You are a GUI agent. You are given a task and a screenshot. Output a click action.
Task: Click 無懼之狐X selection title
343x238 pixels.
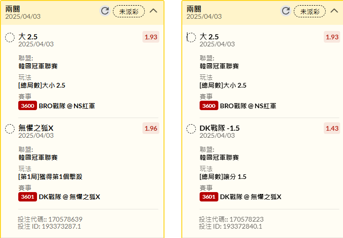point(36,128)
